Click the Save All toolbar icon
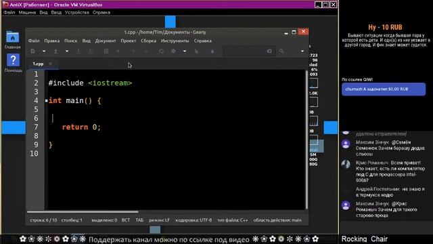The width and height of the screenshot is (433, 244). point(91,52)
